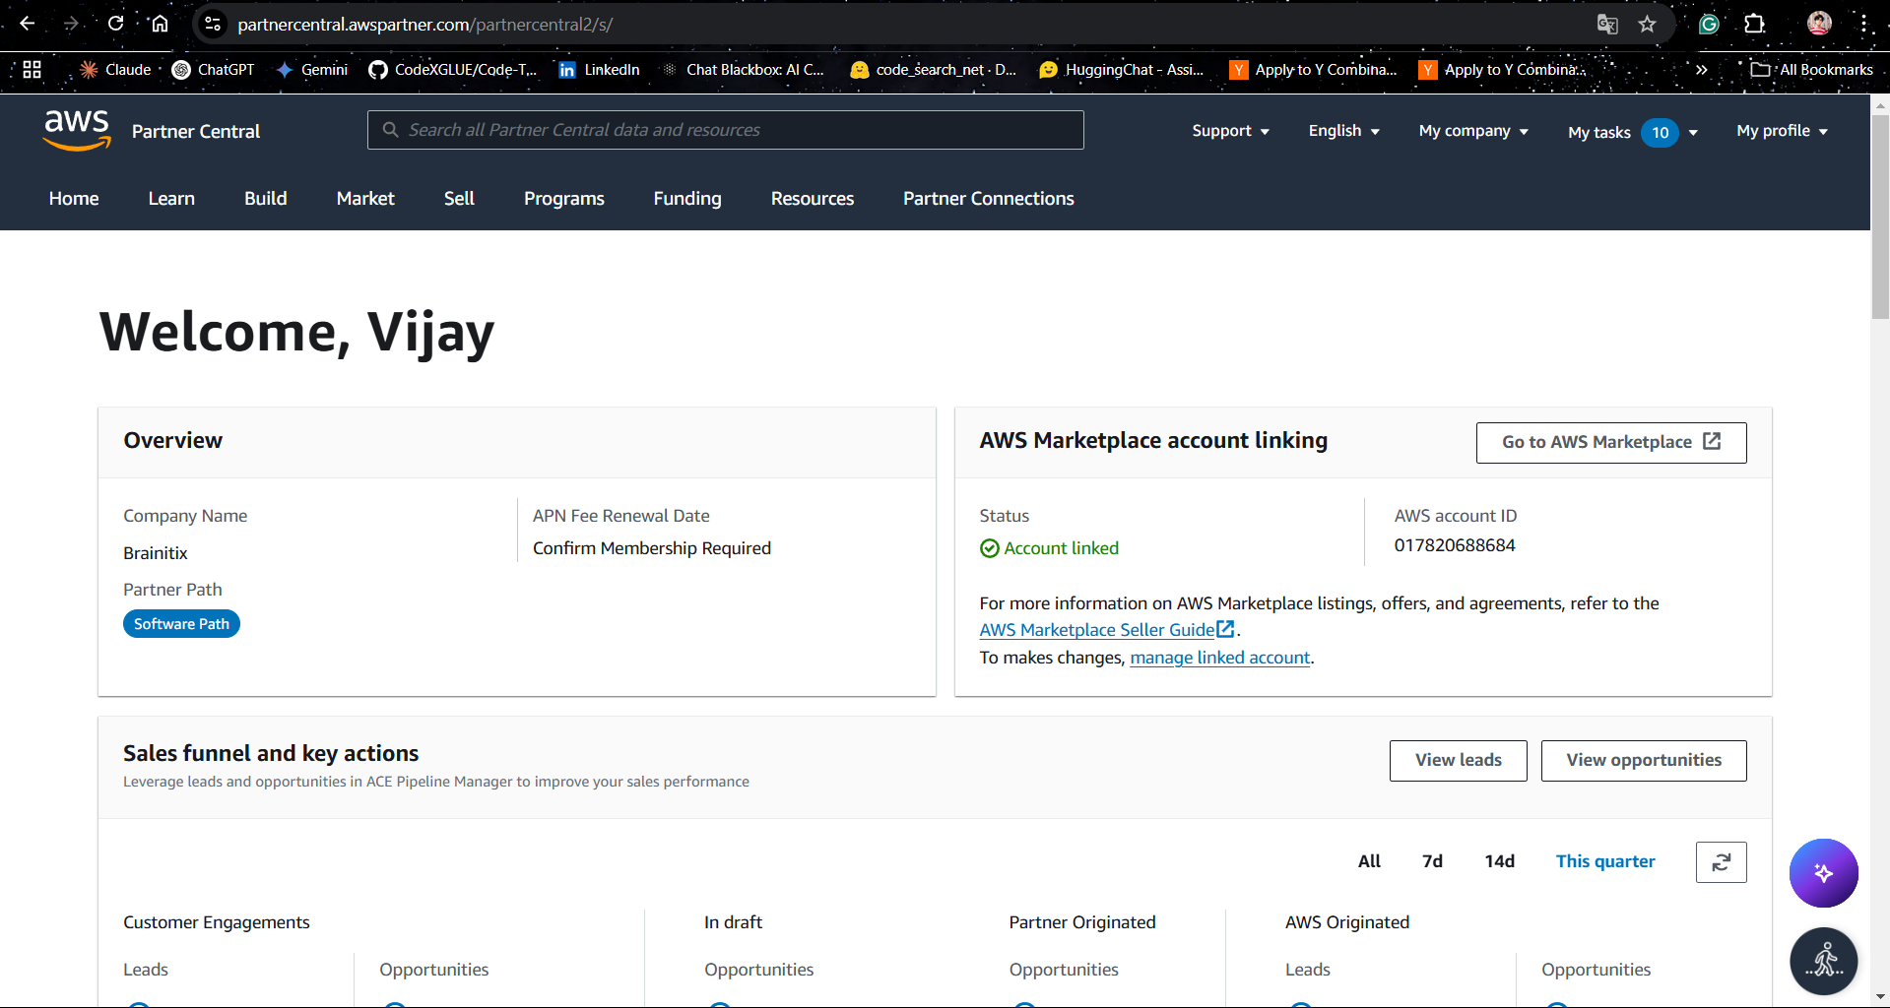Open the Partner Connections menu
This screenshot has width=1890, height=1008.
coord(989,199)
